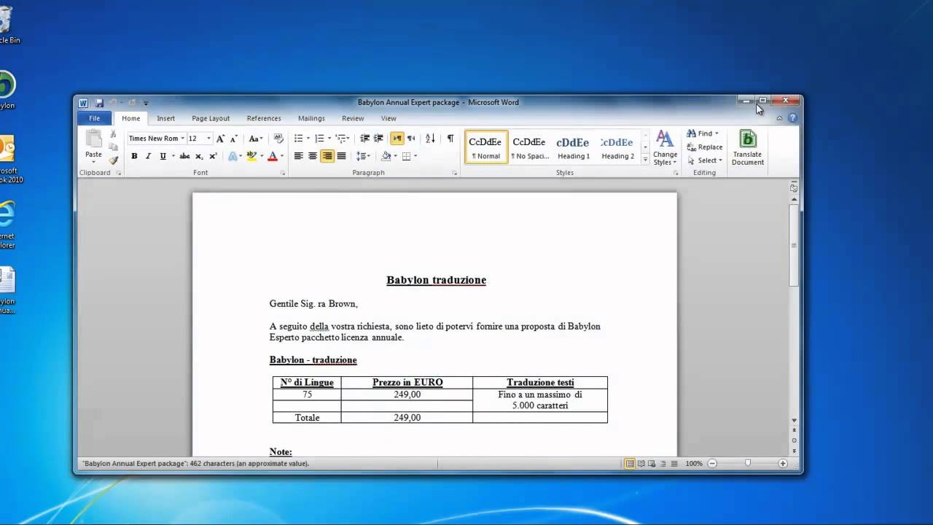Toggle Print Layout view button
933x525 pixels.
coord(630,464)
